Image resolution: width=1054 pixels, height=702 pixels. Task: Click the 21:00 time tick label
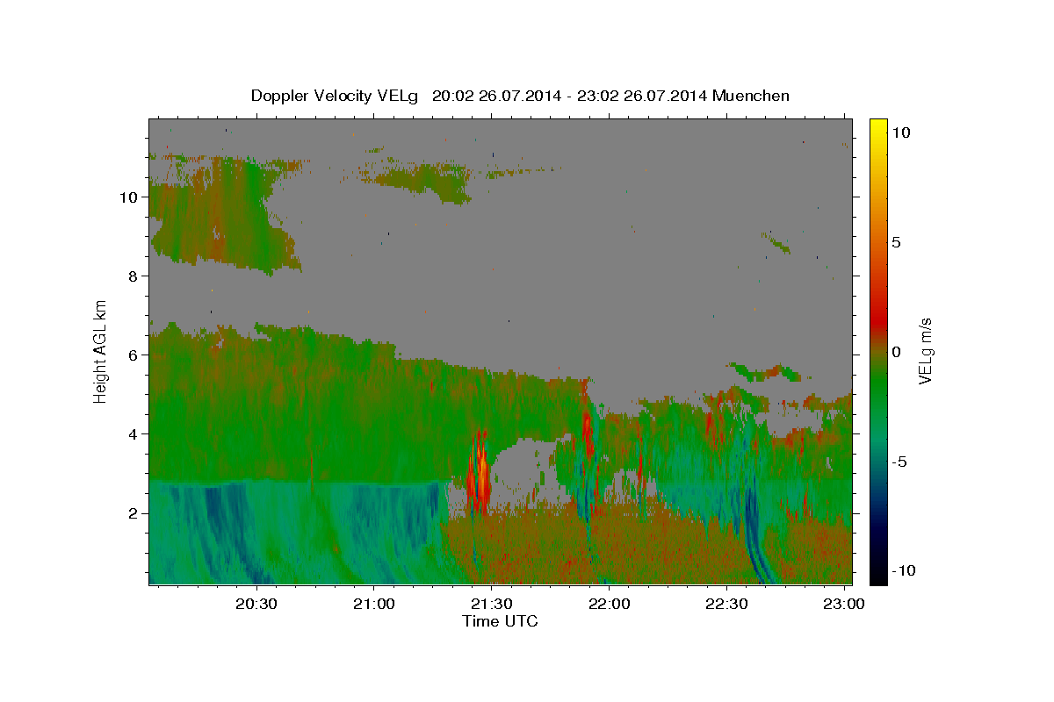pos(373,604)
